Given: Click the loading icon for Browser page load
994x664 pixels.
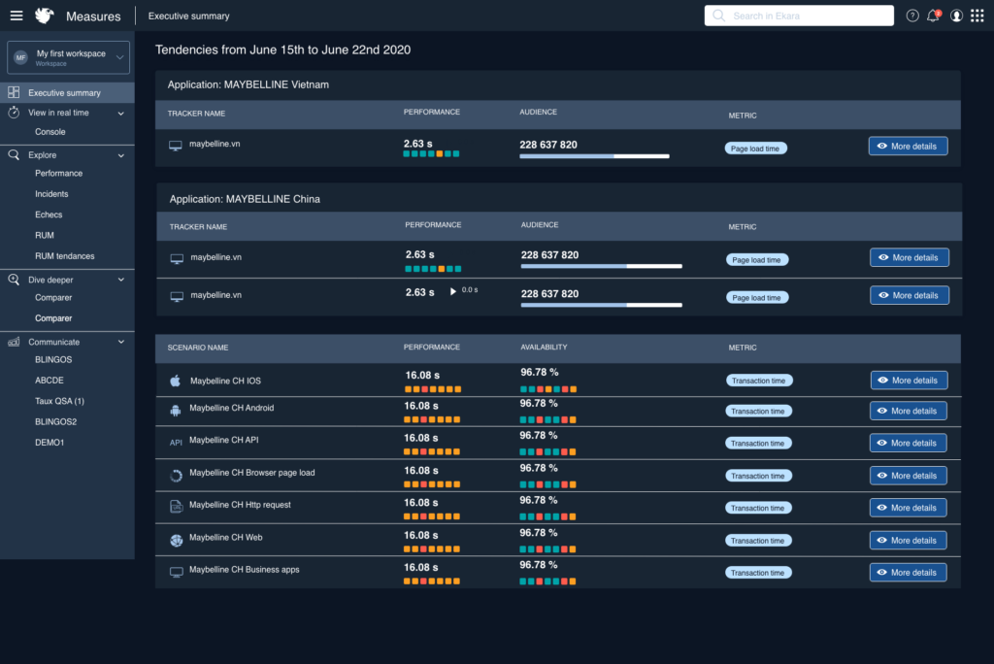Looking at the screenshot, I should [x=177, y=475].
